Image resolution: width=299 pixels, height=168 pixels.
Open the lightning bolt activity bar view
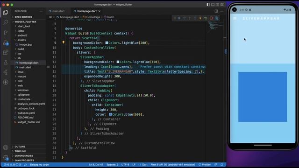pos(6,82)
